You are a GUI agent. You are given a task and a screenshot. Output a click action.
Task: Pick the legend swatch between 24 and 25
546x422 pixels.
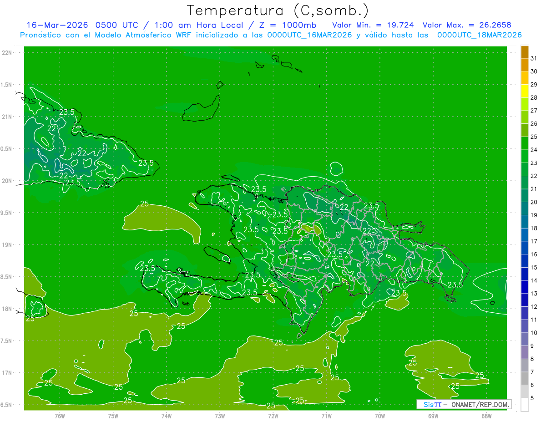(525, 143)
